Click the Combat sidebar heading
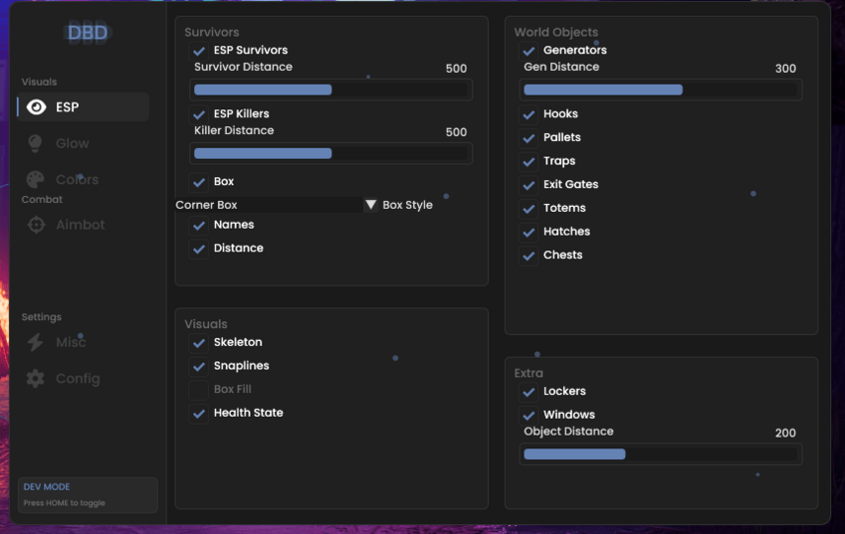Image resolution: width=845 pixels, height=534 pixels. [x=42, y=199]
